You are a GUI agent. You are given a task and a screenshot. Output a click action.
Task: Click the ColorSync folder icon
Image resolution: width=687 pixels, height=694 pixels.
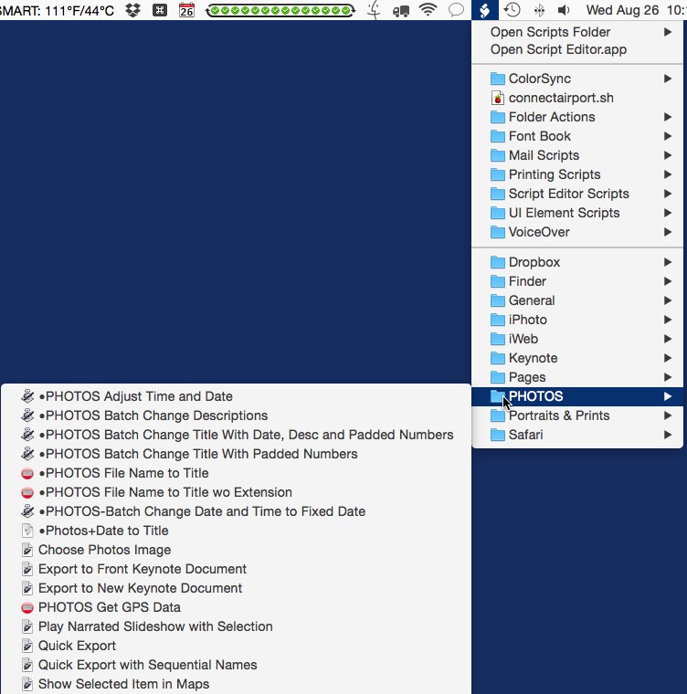pyautogui.click(x=498, y=79)
